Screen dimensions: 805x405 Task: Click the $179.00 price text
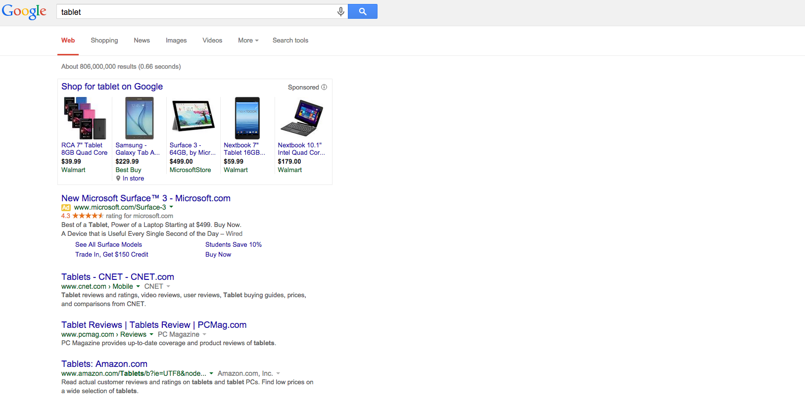289,162
